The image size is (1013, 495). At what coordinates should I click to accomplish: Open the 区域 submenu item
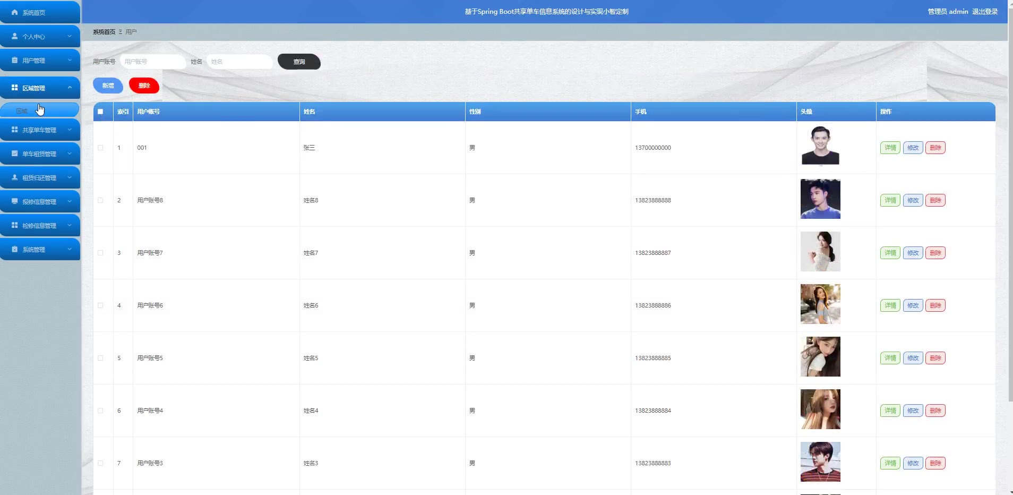tap(40, 110)
